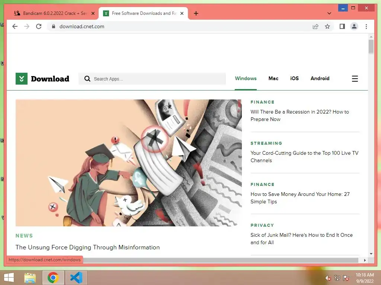
Task: Bookmark this tab with the star icon
Action: 327,26
